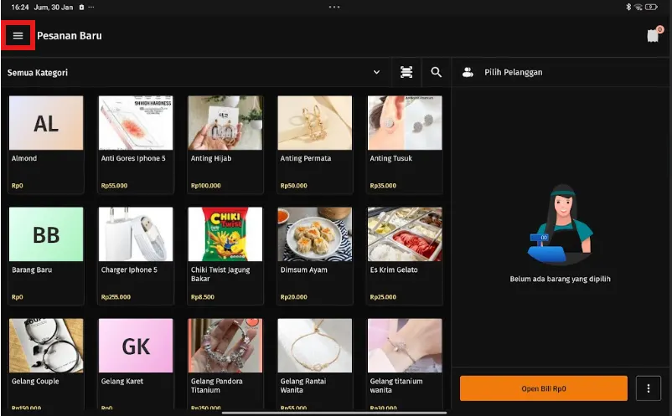Tap the three-dot indicator at top center
Image resolution: width=672 pixels, height=416 pixels.
point(334,7)
